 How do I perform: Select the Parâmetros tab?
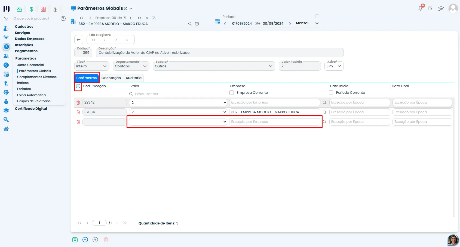pyautogui.click(x=87, y=78)
